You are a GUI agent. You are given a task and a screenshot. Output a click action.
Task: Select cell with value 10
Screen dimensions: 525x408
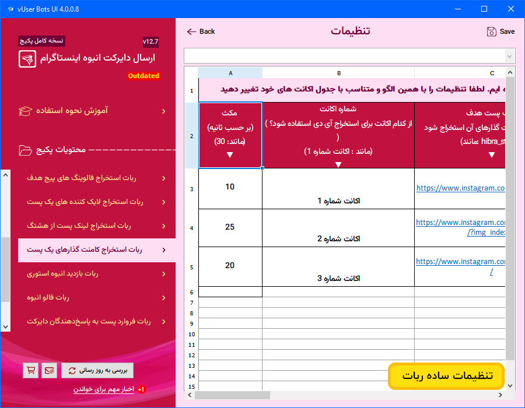[230, 189]
